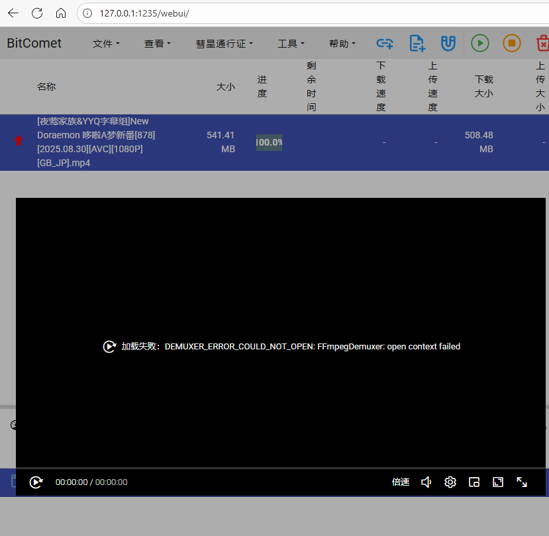Toggle web fullscreen in video player

pyautogui.click(x=498, y=482)
